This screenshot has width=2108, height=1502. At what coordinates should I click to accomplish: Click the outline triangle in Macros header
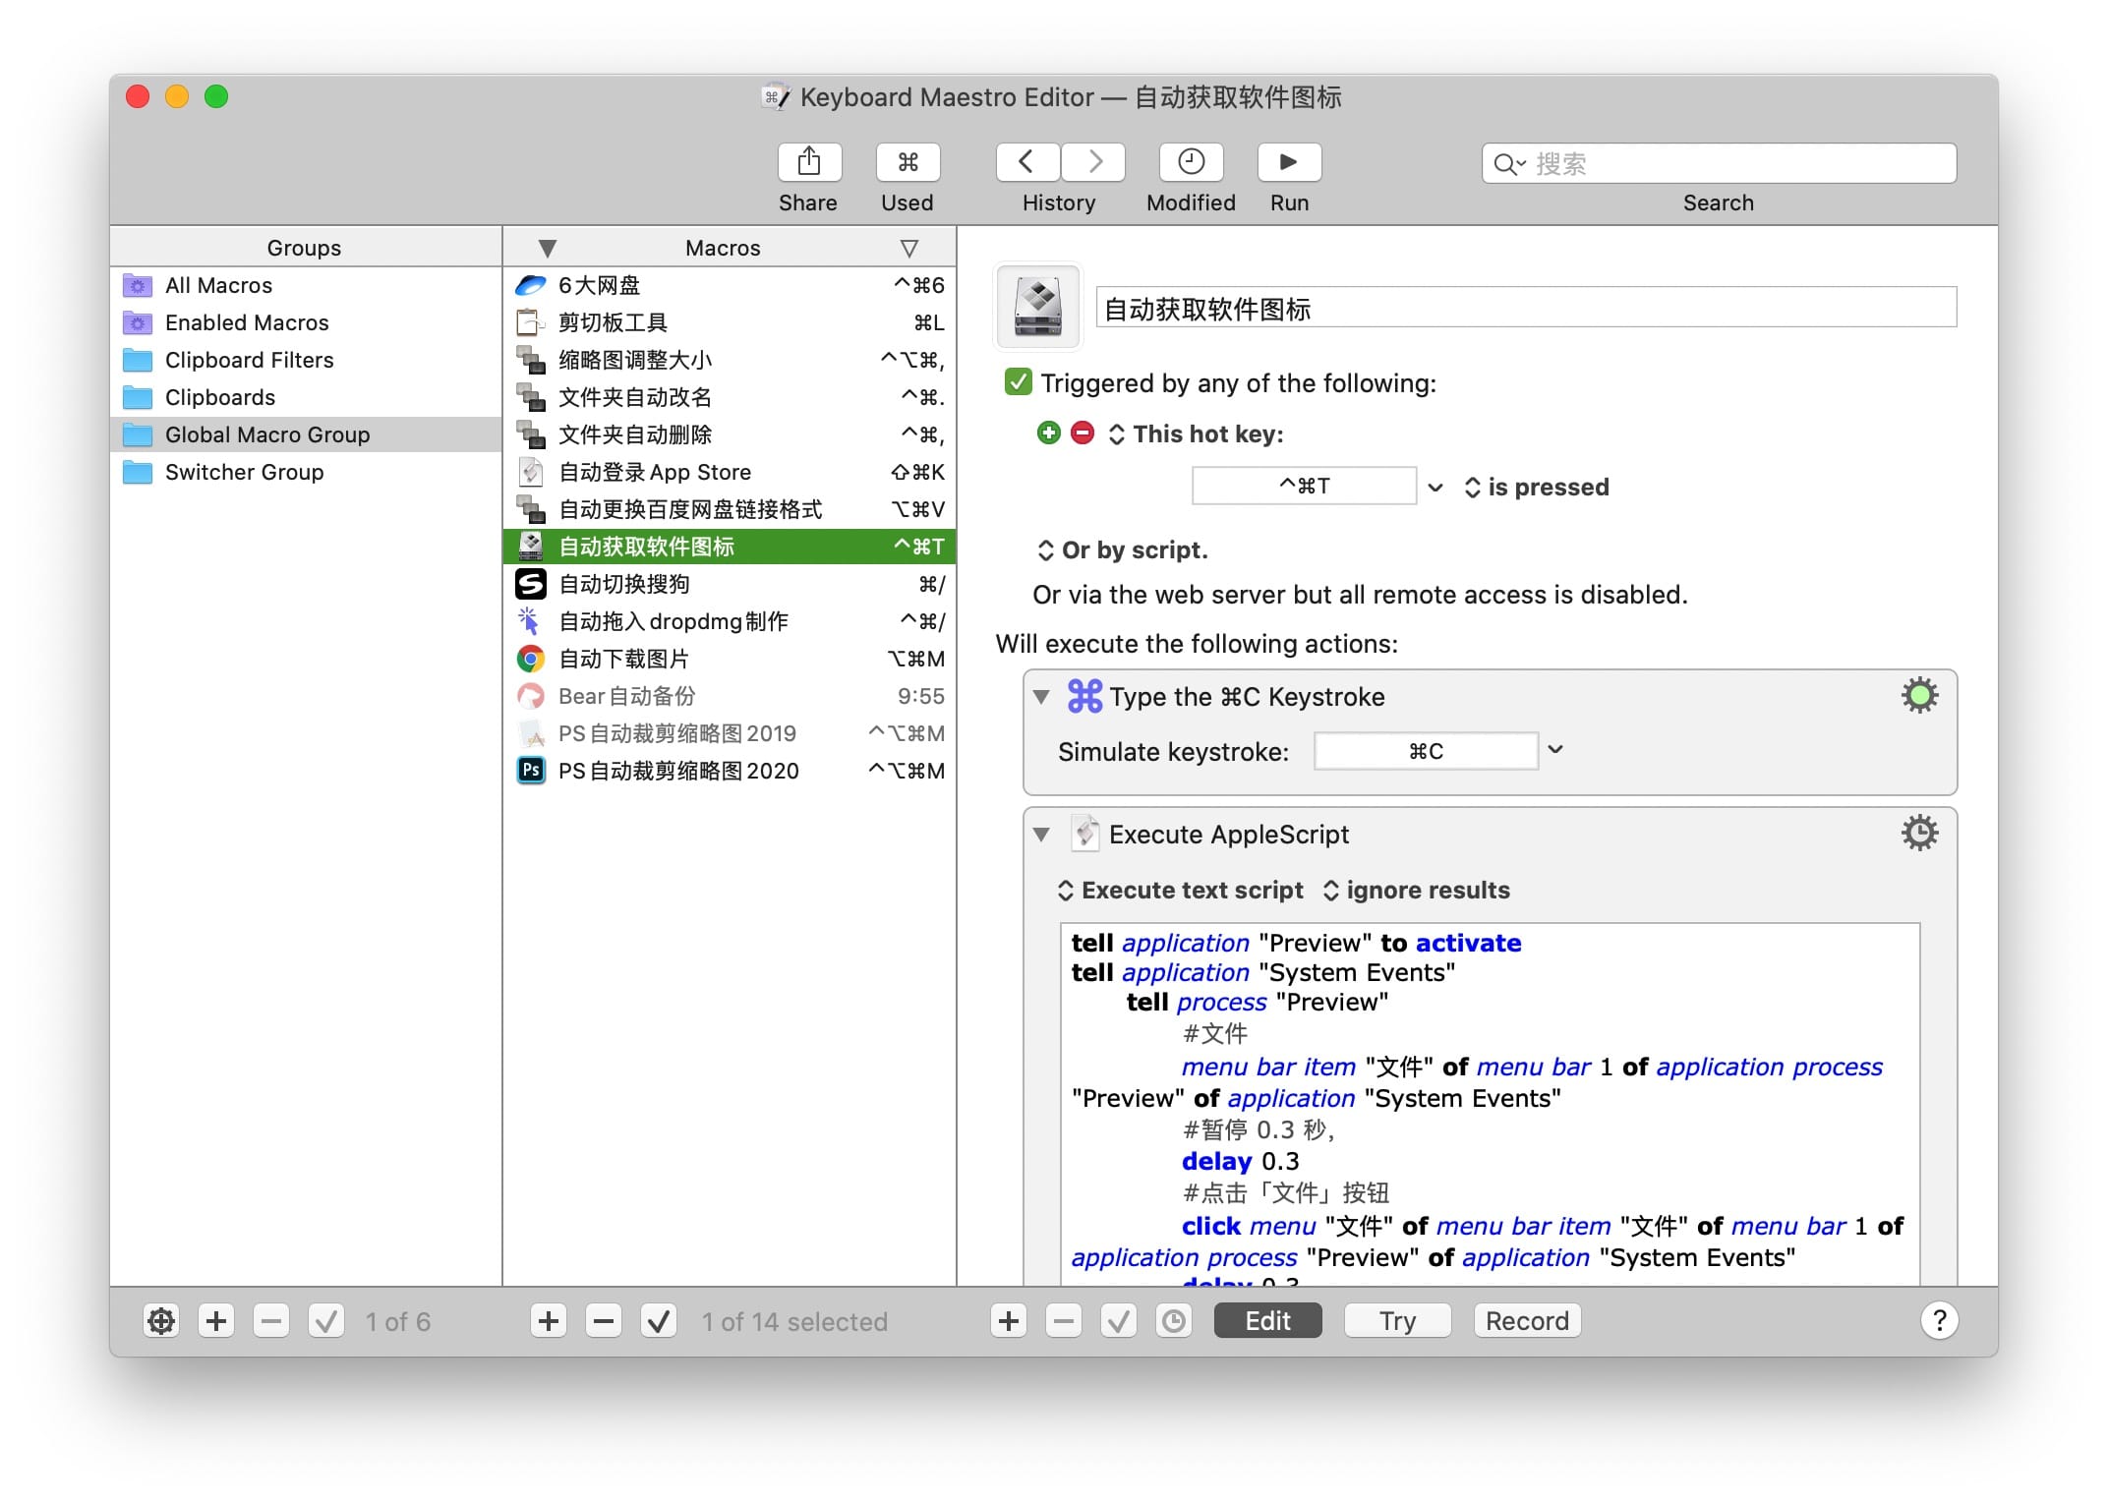[x=909, y=248]
